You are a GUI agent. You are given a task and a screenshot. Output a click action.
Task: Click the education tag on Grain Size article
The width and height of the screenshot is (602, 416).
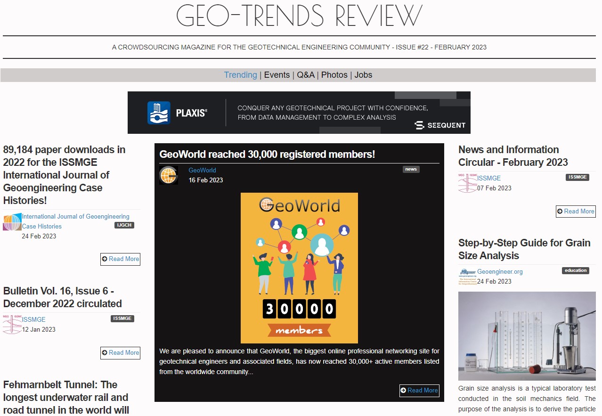[576, 270]
